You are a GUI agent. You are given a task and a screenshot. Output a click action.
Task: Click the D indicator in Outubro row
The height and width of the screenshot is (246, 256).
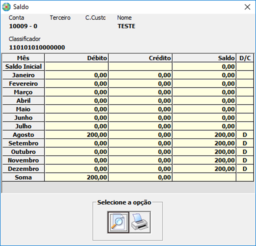tap(245, 152)
